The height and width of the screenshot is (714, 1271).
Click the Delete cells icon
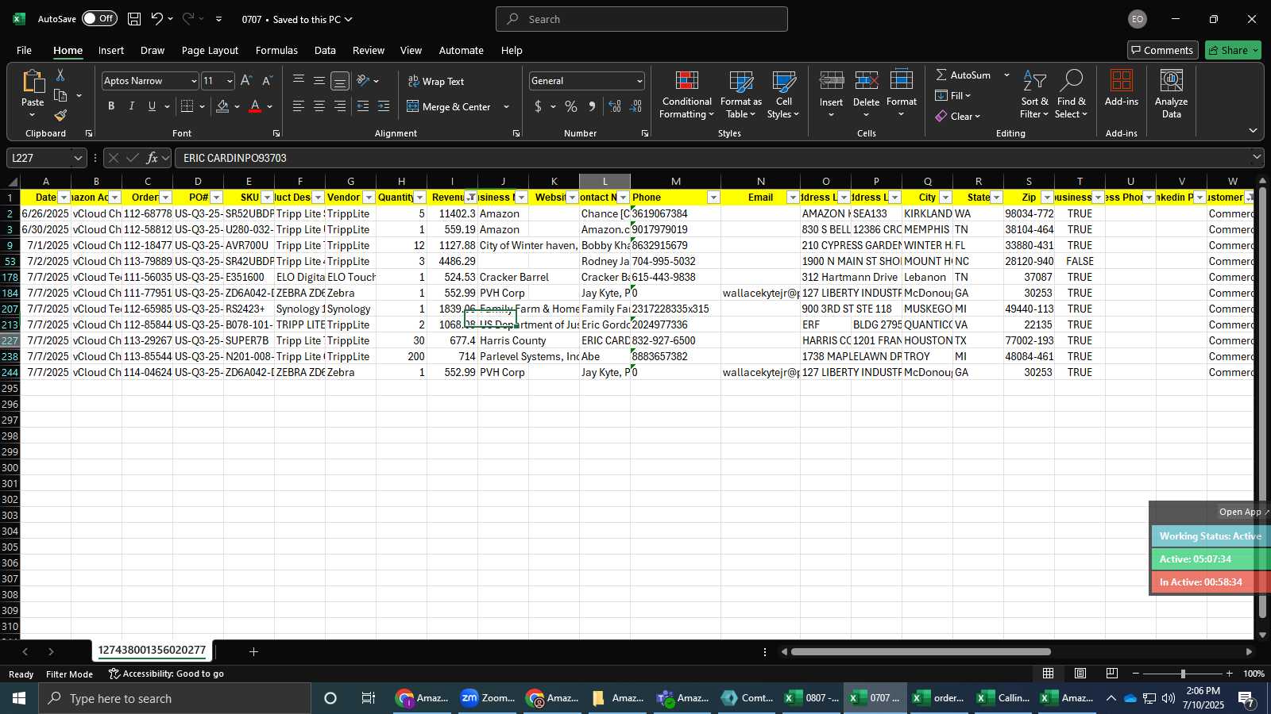pos(866,80)
